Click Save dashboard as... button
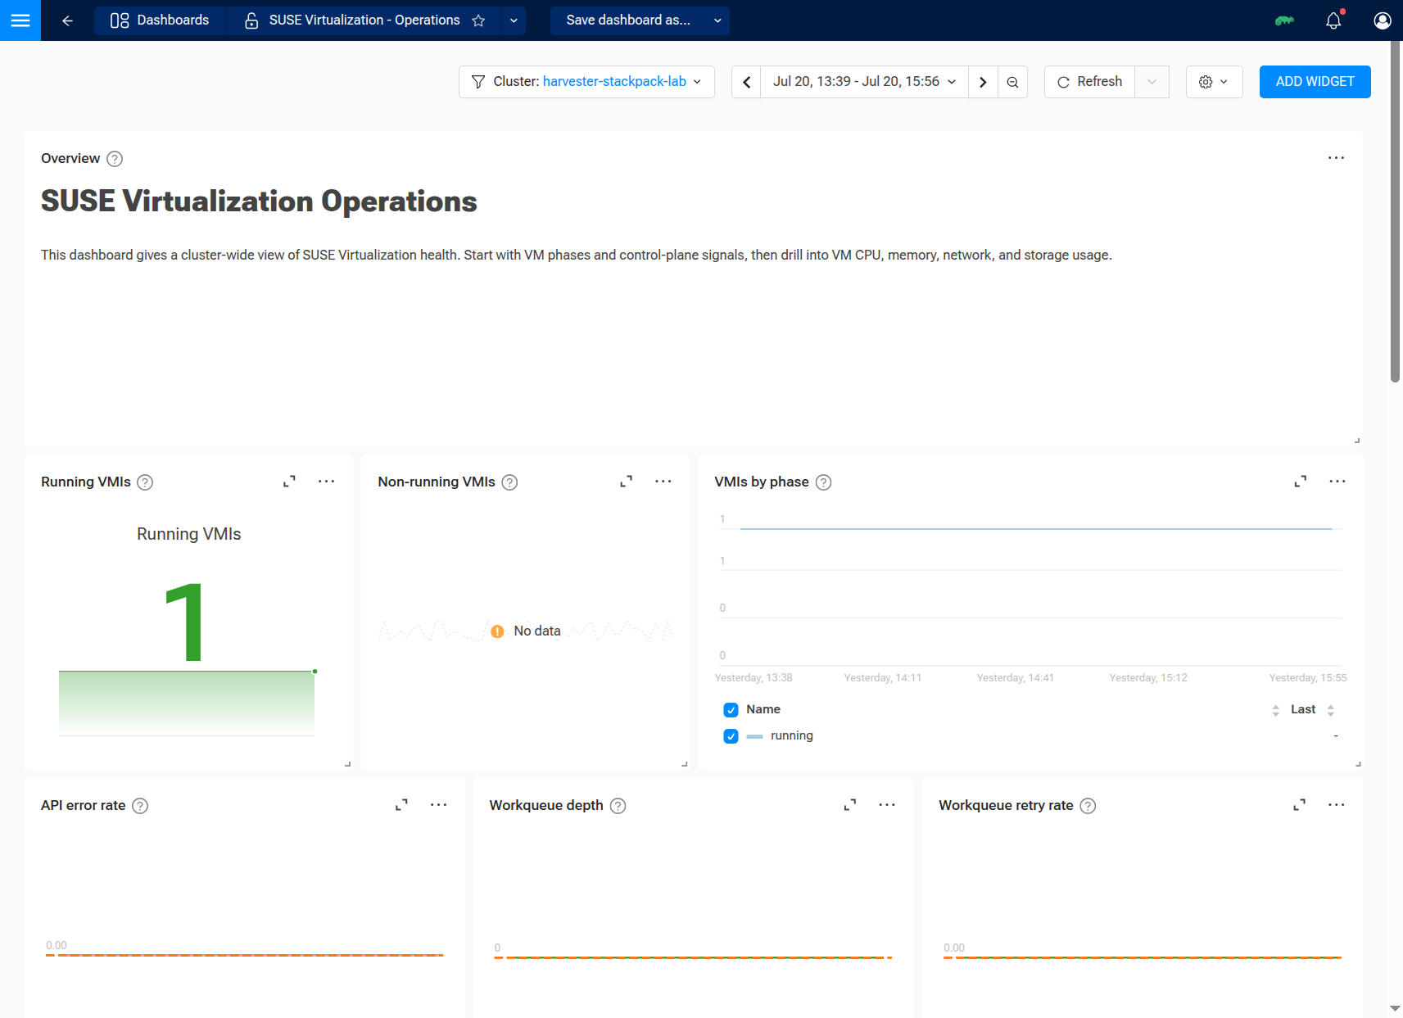The image size is (1403, 1018). 628,20
